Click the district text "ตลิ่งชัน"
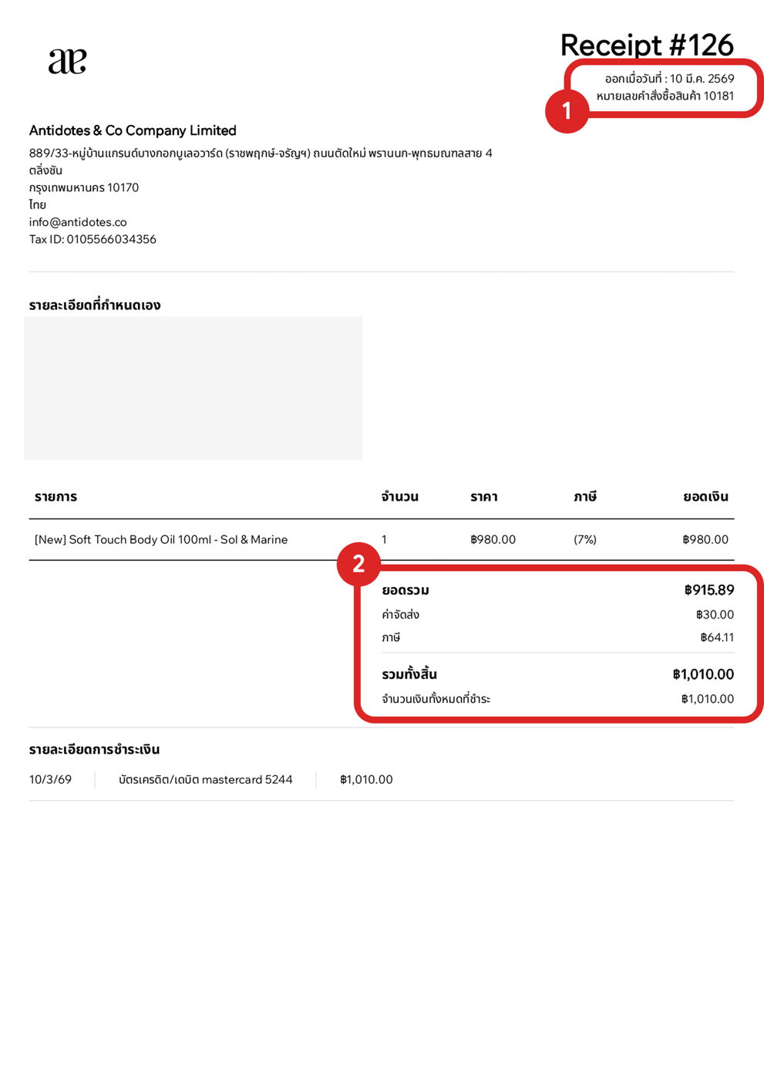The height and width of the screenshot is (1080, 764). tap(45, 170)
